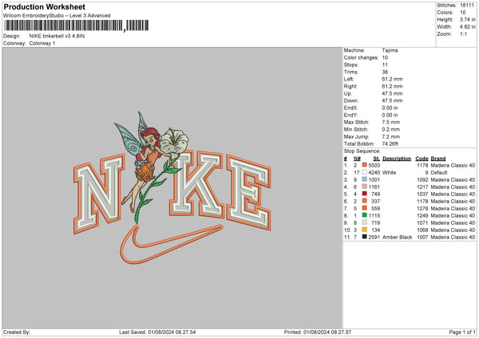Click the Max Stitch value '7.5 mm'
This screenshot has height=338, width=479.
pos(390,122)
